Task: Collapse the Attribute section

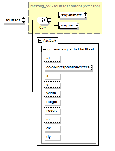Action: tap(40, 41)
